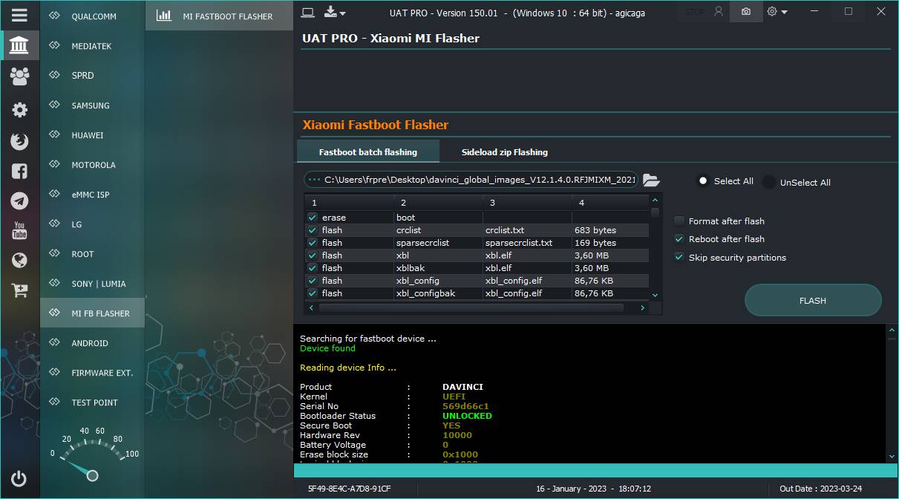Open the gear settings sidebar icon

(19, 110)
